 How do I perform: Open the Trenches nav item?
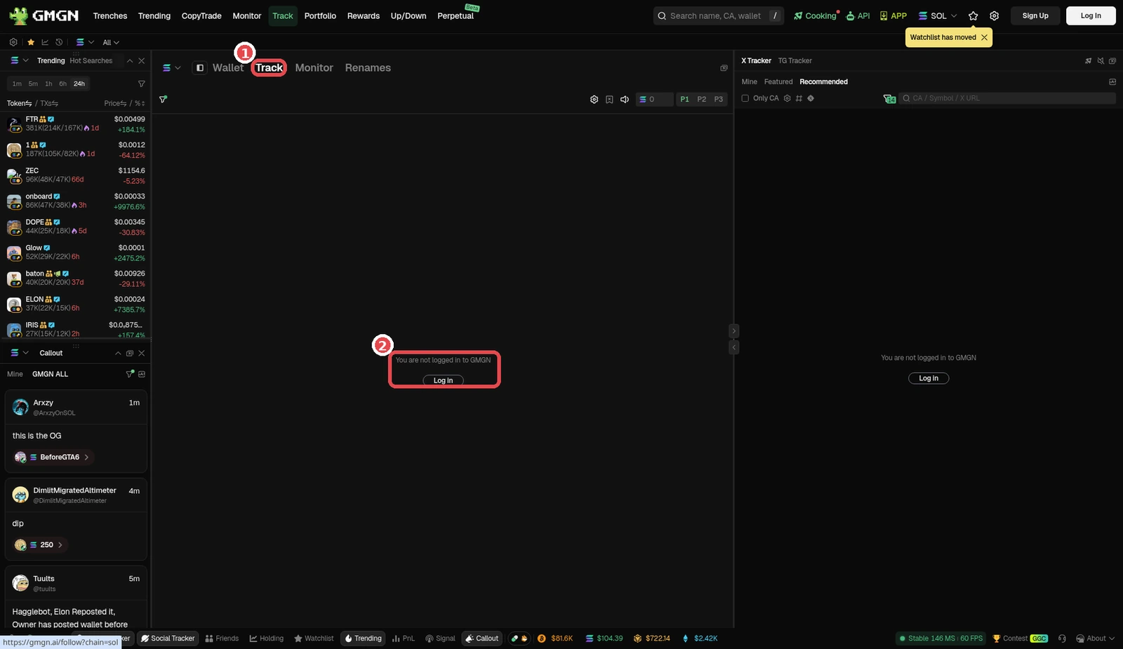(110, 15)
